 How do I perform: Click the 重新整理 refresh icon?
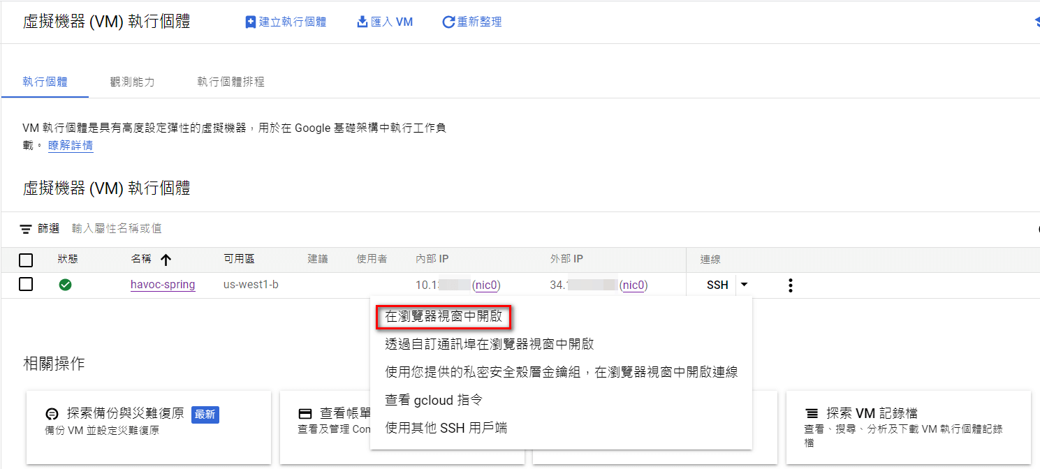[448, 22]
